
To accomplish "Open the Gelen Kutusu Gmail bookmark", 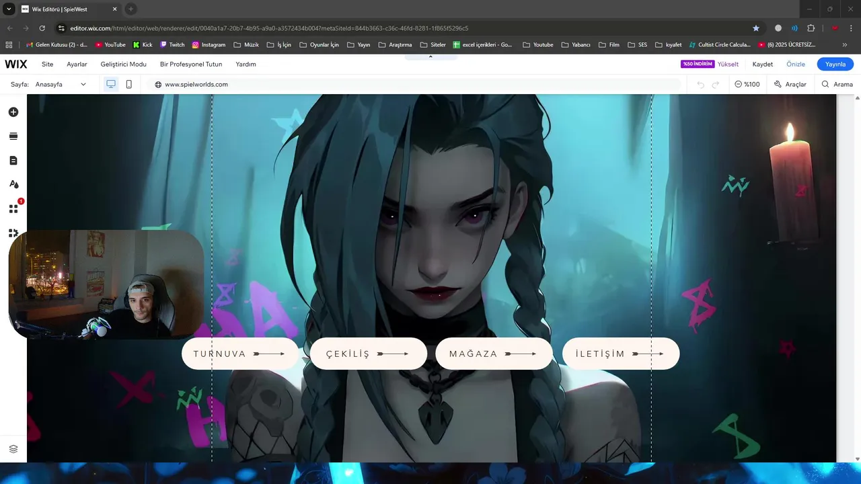I will point(57,45).
